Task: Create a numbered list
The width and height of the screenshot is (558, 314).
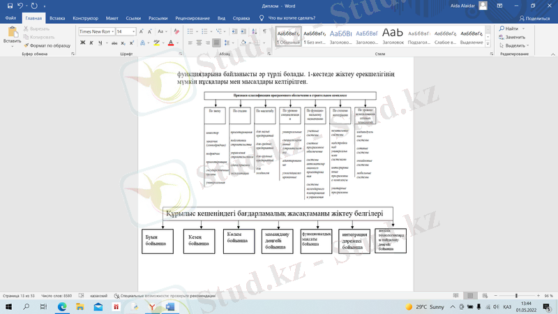Action: [204, 31]
